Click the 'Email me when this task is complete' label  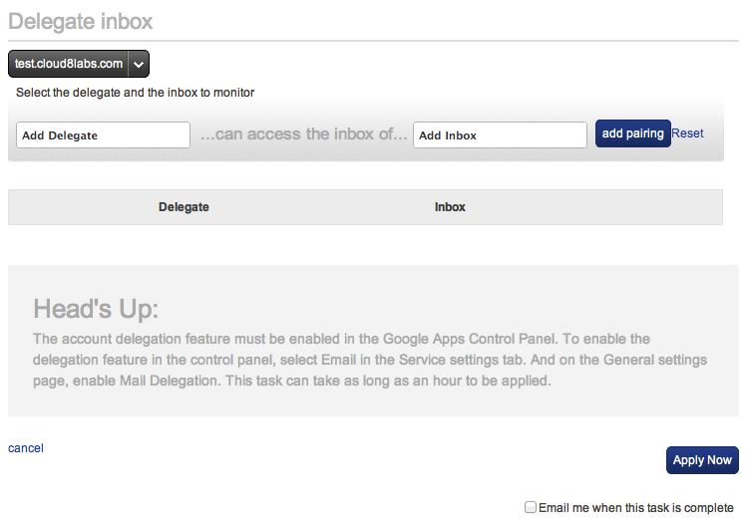635,508
